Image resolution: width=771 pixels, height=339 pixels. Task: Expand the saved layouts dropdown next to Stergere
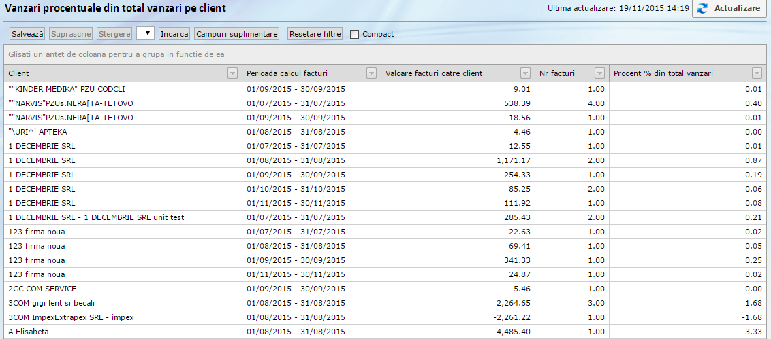pyautogui.click(x=145, y=33)
